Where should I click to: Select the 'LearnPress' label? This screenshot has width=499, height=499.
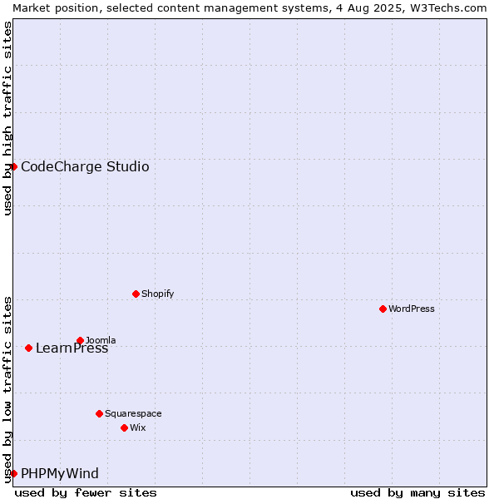(x=72, y=348)
